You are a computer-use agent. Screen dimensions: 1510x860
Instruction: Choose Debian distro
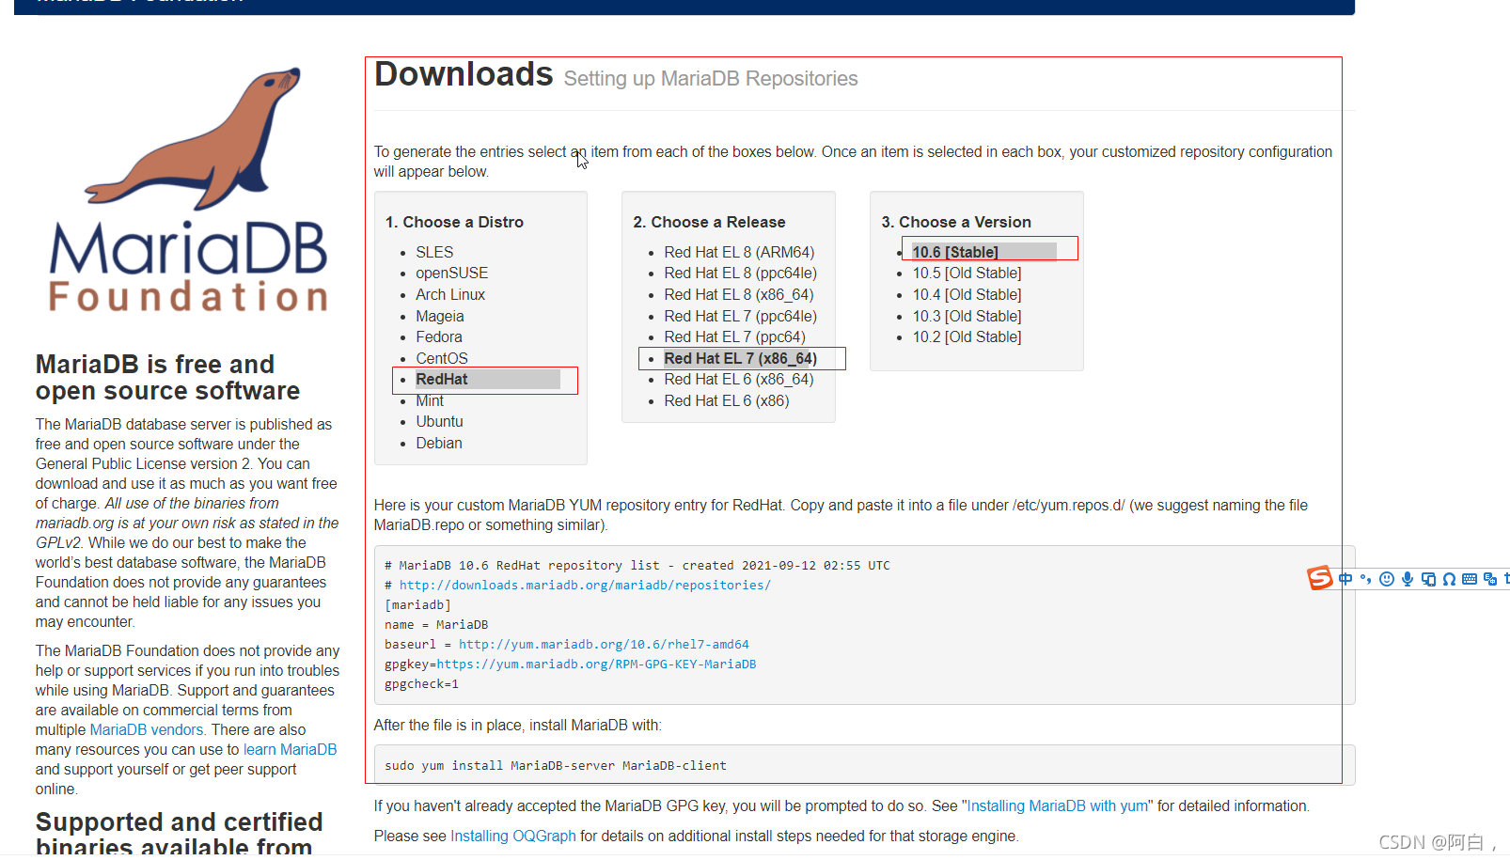click(x=439, y=443)
